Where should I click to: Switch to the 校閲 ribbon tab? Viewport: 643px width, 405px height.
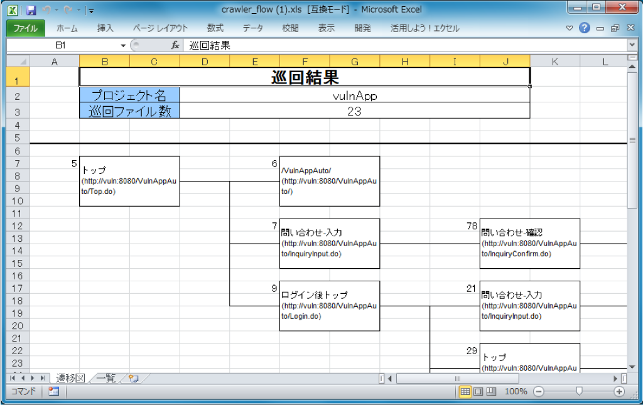point(290,28)
